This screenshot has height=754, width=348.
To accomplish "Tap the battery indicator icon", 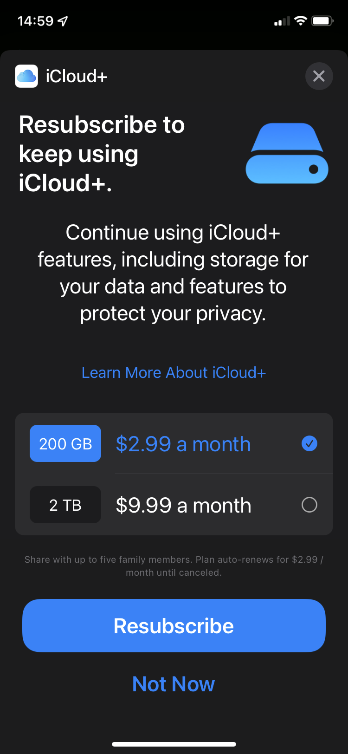I will coord(322,21).
